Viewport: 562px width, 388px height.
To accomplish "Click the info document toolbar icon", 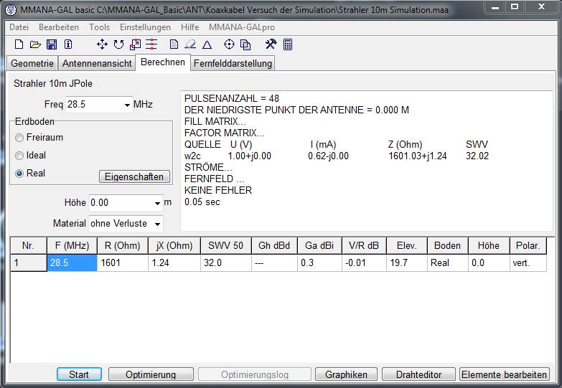I will pyautogui.click(x=68, y=44).
